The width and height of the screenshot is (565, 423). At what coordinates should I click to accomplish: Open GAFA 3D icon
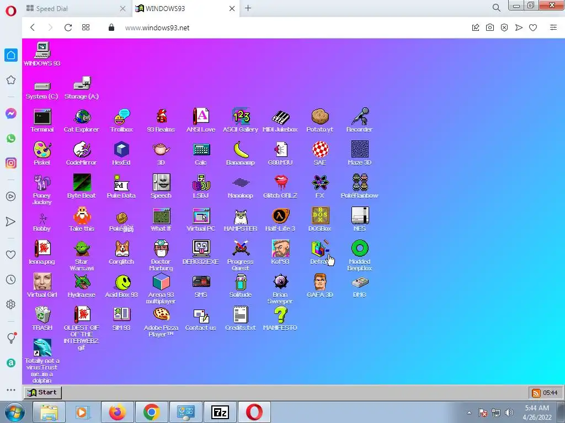(x=320, y=286)
